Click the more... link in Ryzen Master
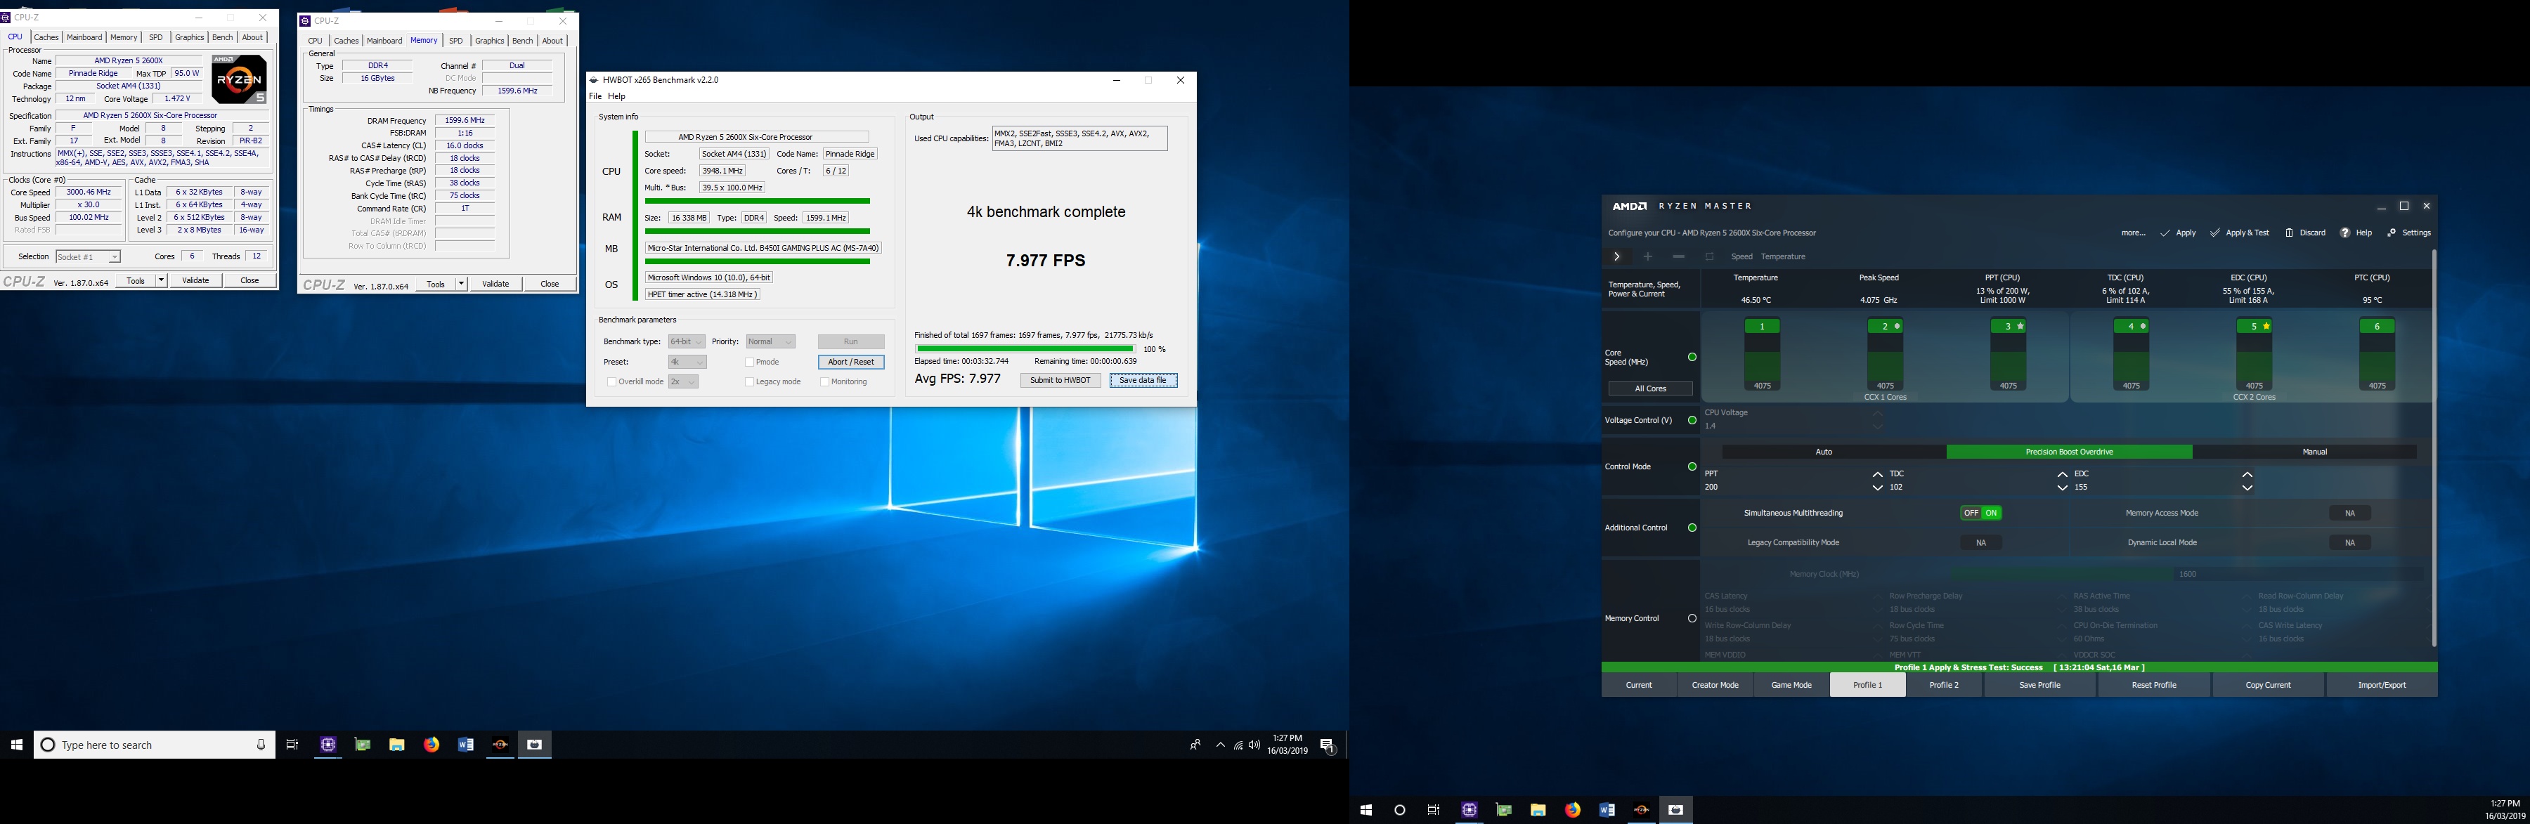This screenshot has width=2530, height=824. [x=2133, y=233]
